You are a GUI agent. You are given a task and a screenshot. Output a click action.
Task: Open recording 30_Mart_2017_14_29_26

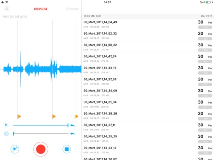(x=148, y=116)
